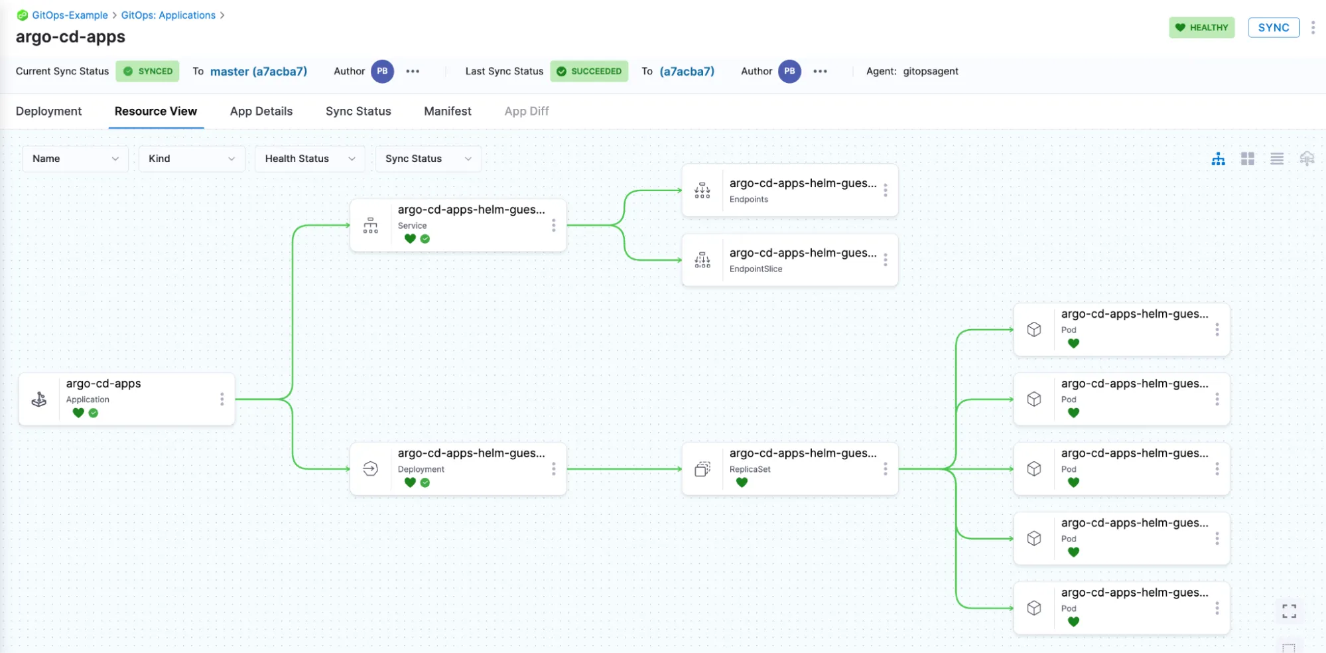
Task: Click the Application icon on argo-cd-apps node
Action: click(39, 399)
